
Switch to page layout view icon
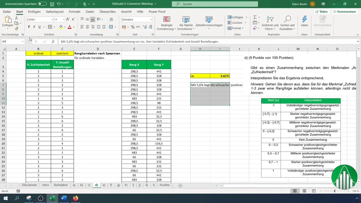304,191
